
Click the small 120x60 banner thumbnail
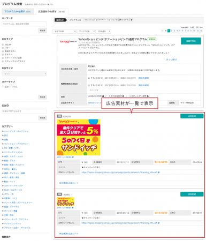pyautogui.click(x=65, y=202)
